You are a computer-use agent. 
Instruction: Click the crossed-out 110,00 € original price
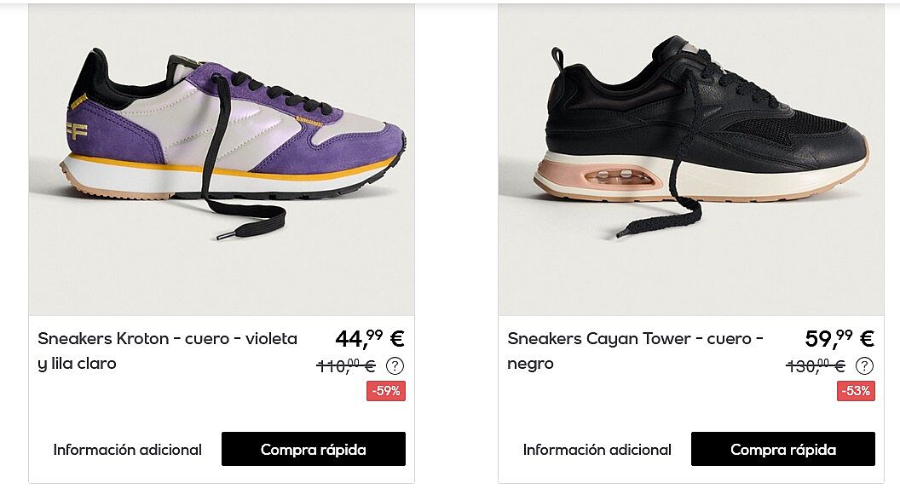[346, 365]
